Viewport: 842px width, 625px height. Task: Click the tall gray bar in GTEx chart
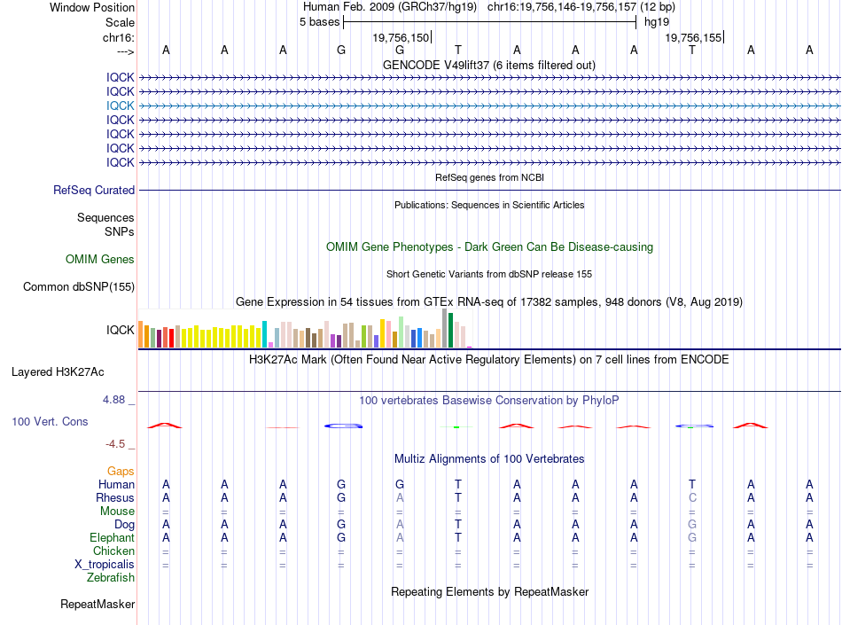click(445, 328)
